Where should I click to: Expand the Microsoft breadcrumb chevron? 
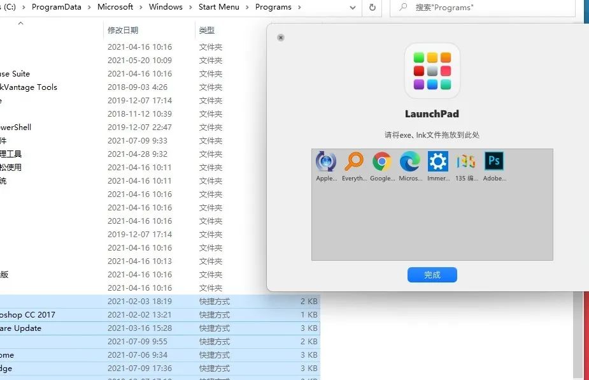click(141, 7)
